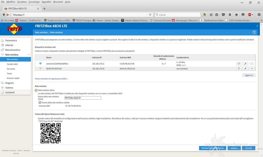Open comment icon for android-b232940be569f3cc

tap(239, 64)
